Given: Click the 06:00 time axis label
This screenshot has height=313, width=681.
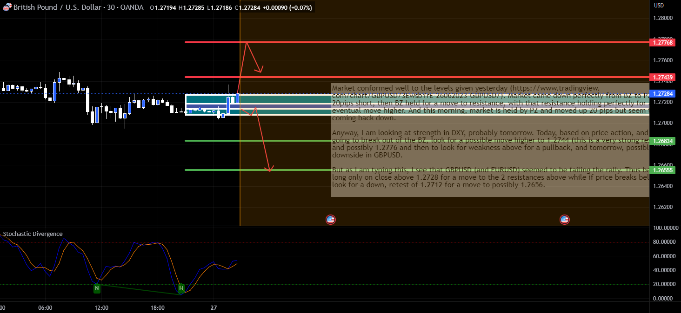Looking at the screenshot, I should [x=45, y=308].
